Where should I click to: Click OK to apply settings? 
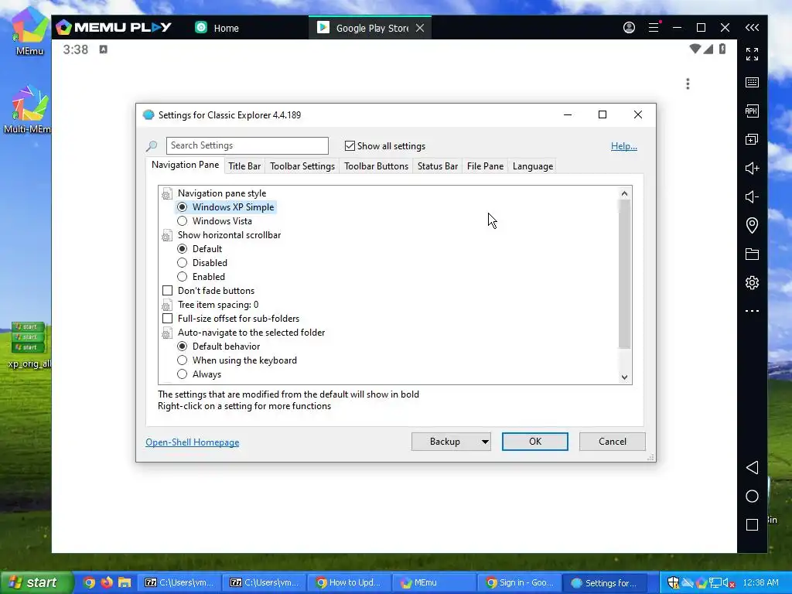(x=535, y=442)
